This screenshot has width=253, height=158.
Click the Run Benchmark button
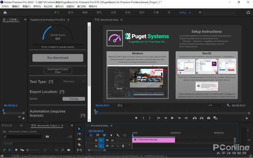pyautogui.click(x=58, y=58)
